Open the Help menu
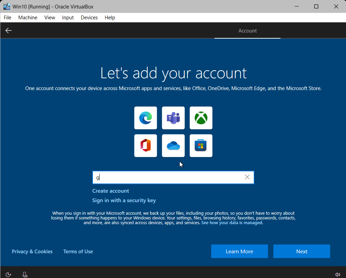Viewport: 346px width, 278px height. [x=110, y=18]
